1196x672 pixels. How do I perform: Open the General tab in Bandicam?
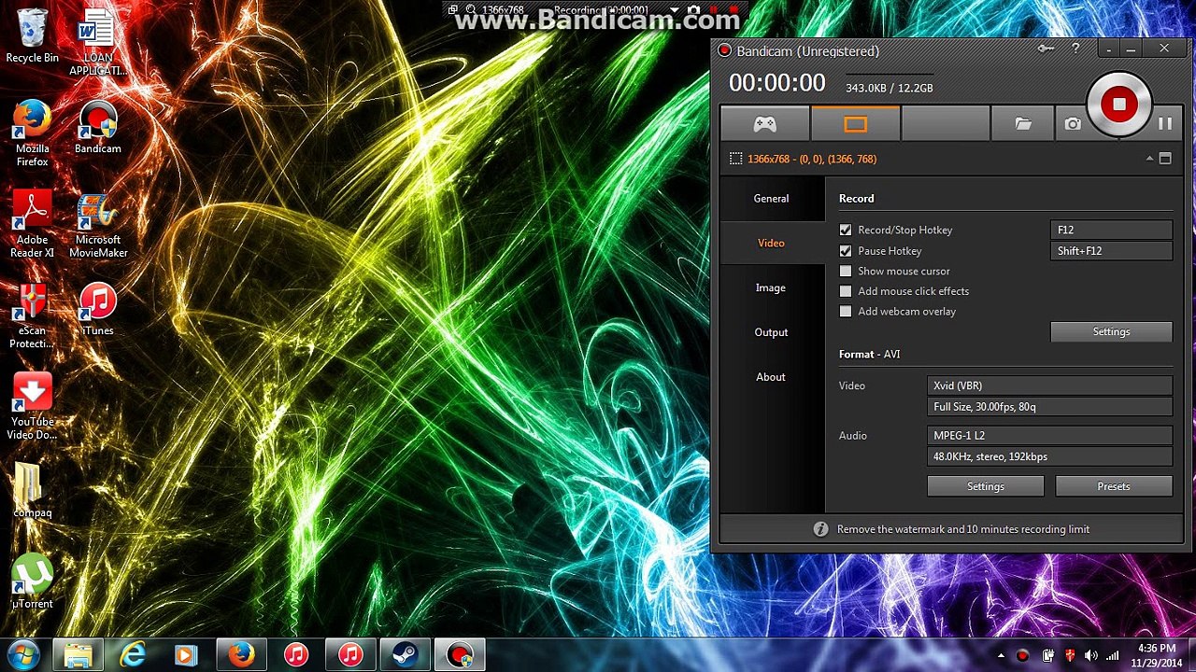[772, 198]
